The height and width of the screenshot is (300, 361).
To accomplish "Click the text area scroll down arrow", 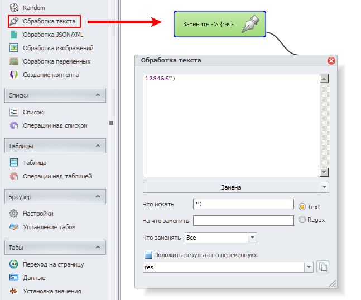I will pos(324,172).
